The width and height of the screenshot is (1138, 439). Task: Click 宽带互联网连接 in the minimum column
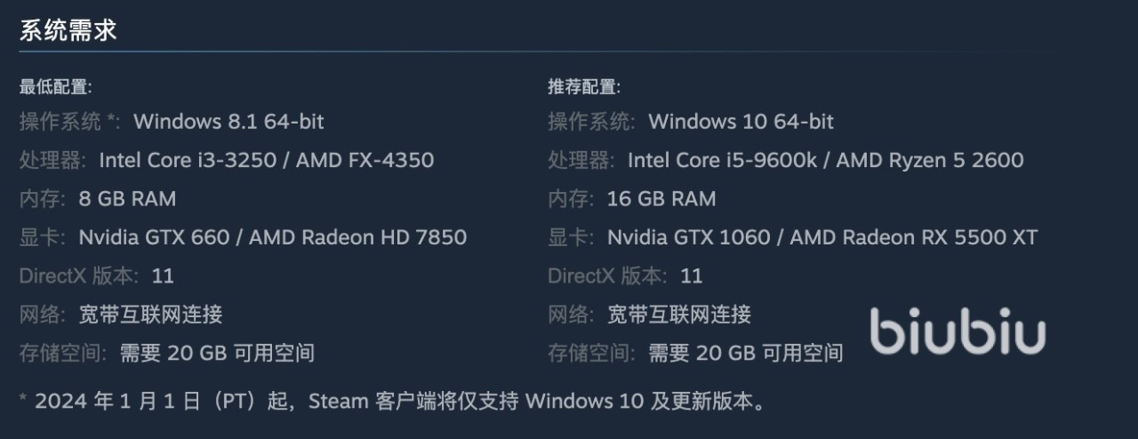coord(150,315)
